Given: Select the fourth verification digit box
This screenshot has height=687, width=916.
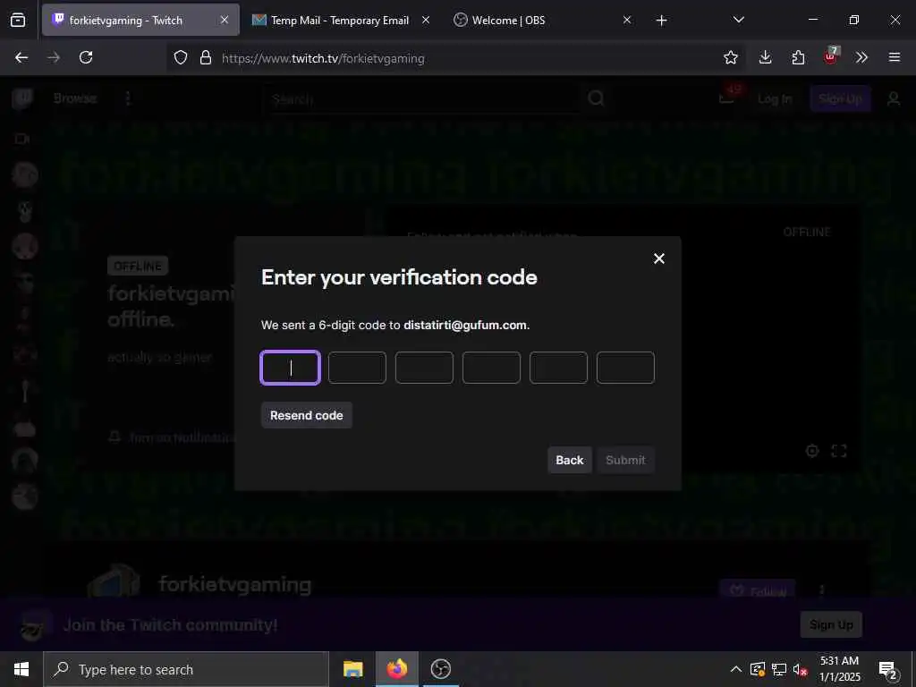Looking at the screenshot, I should (491, 368).
